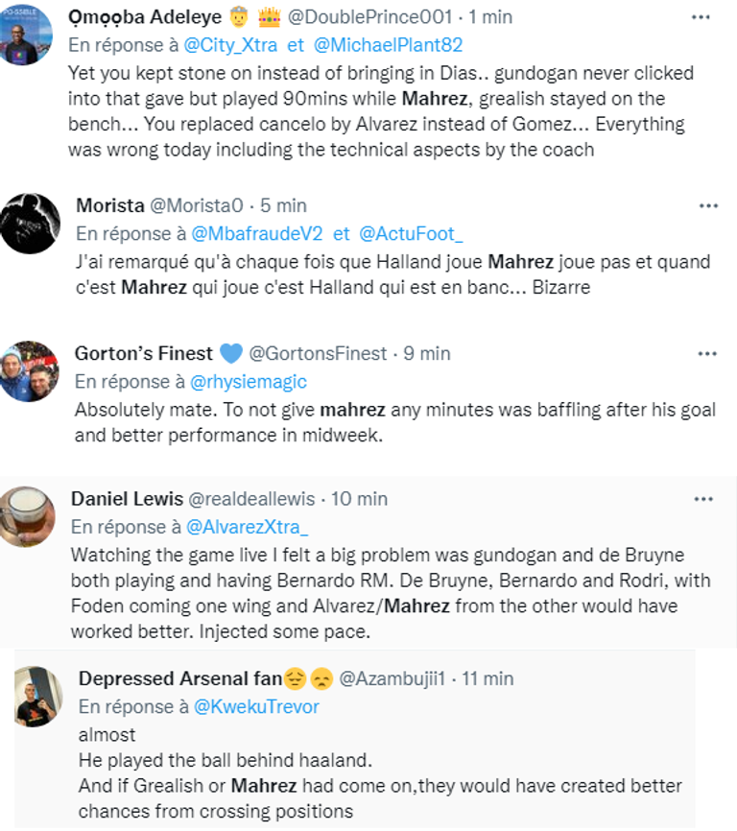This screenshot has height=831, width=737.
Task: Follow the @ActuFoot_ mention link
Action: point(410,233)
